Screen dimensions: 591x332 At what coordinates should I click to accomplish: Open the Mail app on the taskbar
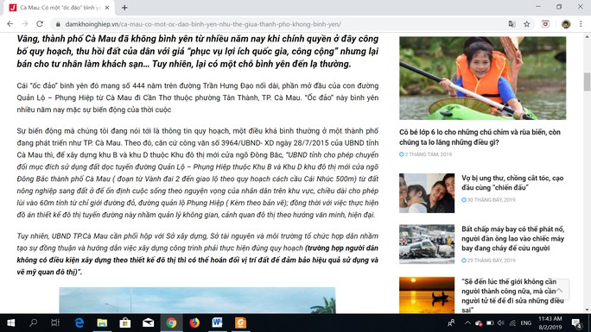tap(148, 323)
